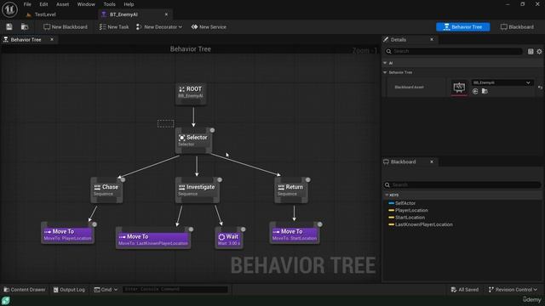Close the Behavior Tree graph panel tab

[x=52, y=40]
